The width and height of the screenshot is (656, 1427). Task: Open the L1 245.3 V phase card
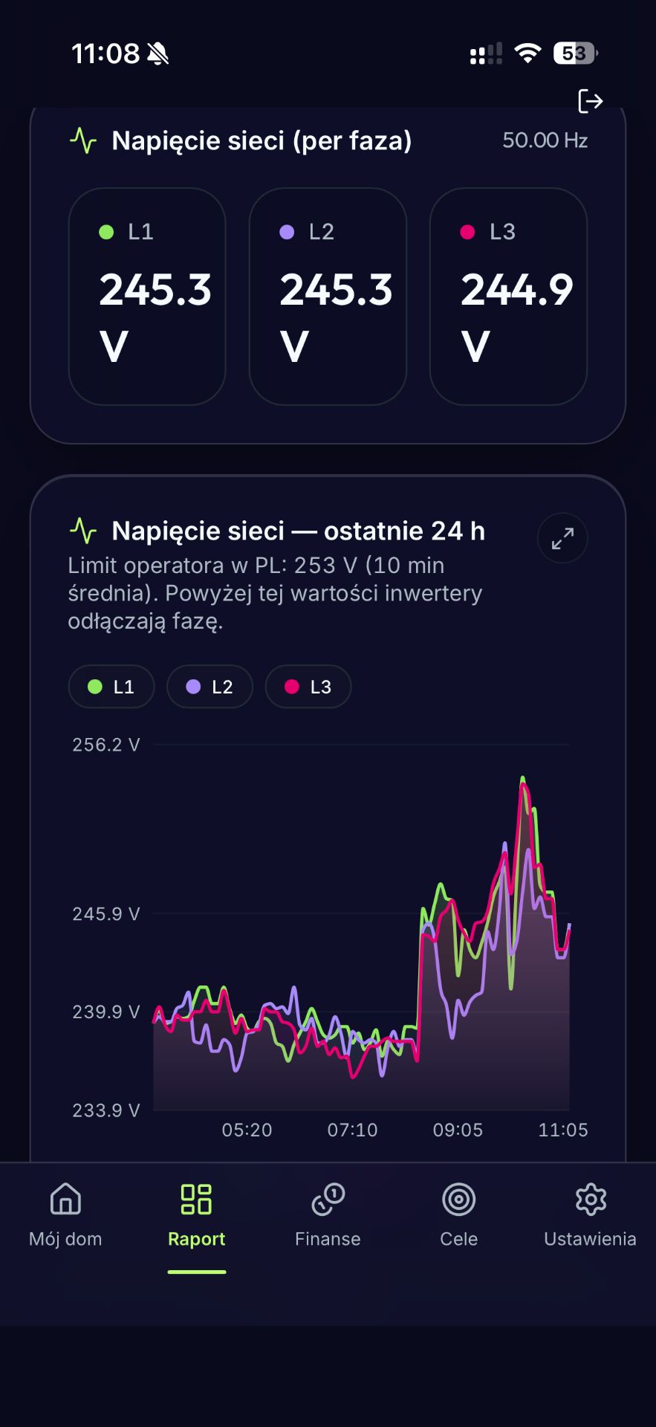(147, 297)
